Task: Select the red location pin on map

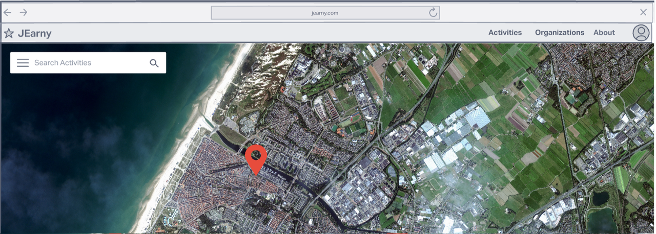Action: click(x=256, y=159)
